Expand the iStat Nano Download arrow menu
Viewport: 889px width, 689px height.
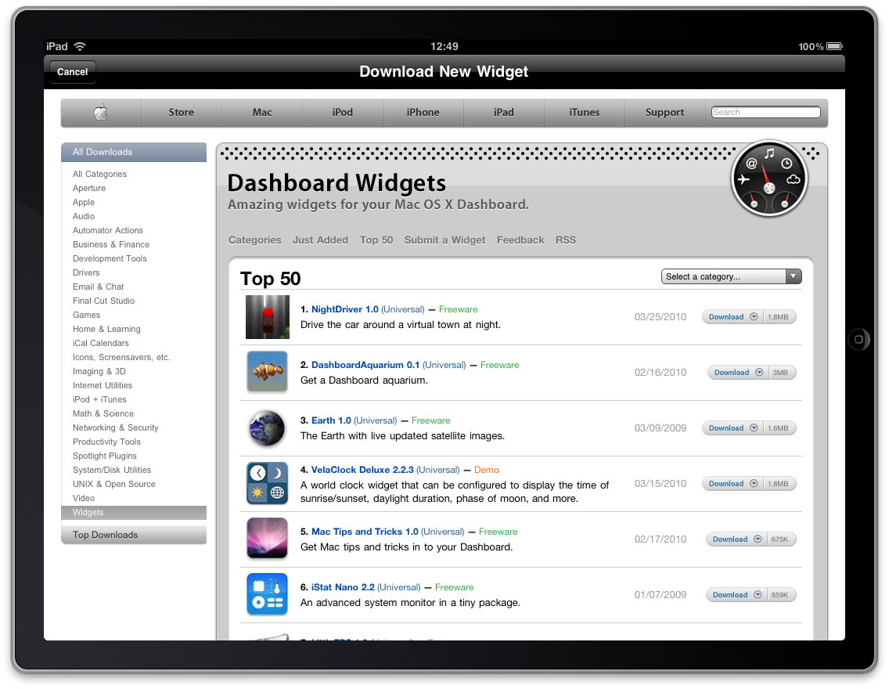(x=758, y=595)
